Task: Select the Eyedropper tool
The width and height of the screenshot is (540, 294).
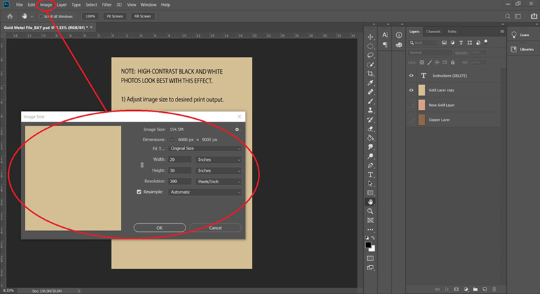Action: point(370,82)
